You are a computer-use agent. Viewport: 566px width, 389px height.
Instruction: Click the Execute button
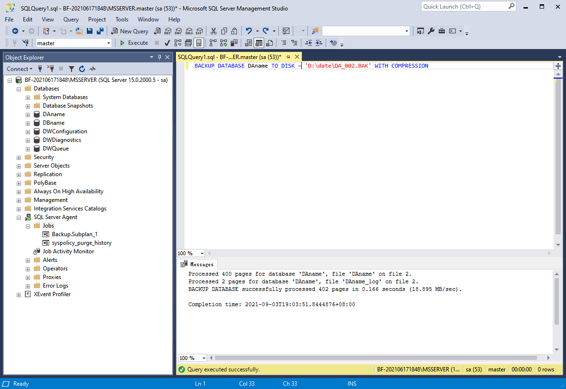tap(134, 43)
